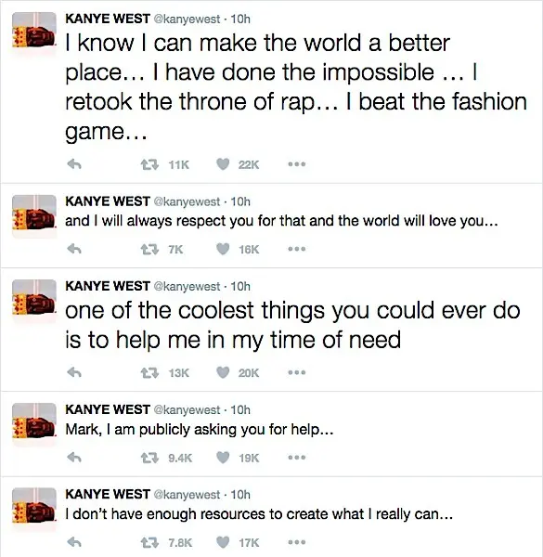Open the KANYE WEST name on the first tweet

click(108, 19)
